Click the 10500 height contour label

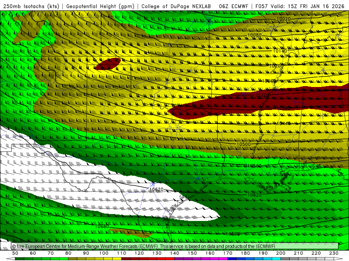pyautogui.click(x=243, y=144)
